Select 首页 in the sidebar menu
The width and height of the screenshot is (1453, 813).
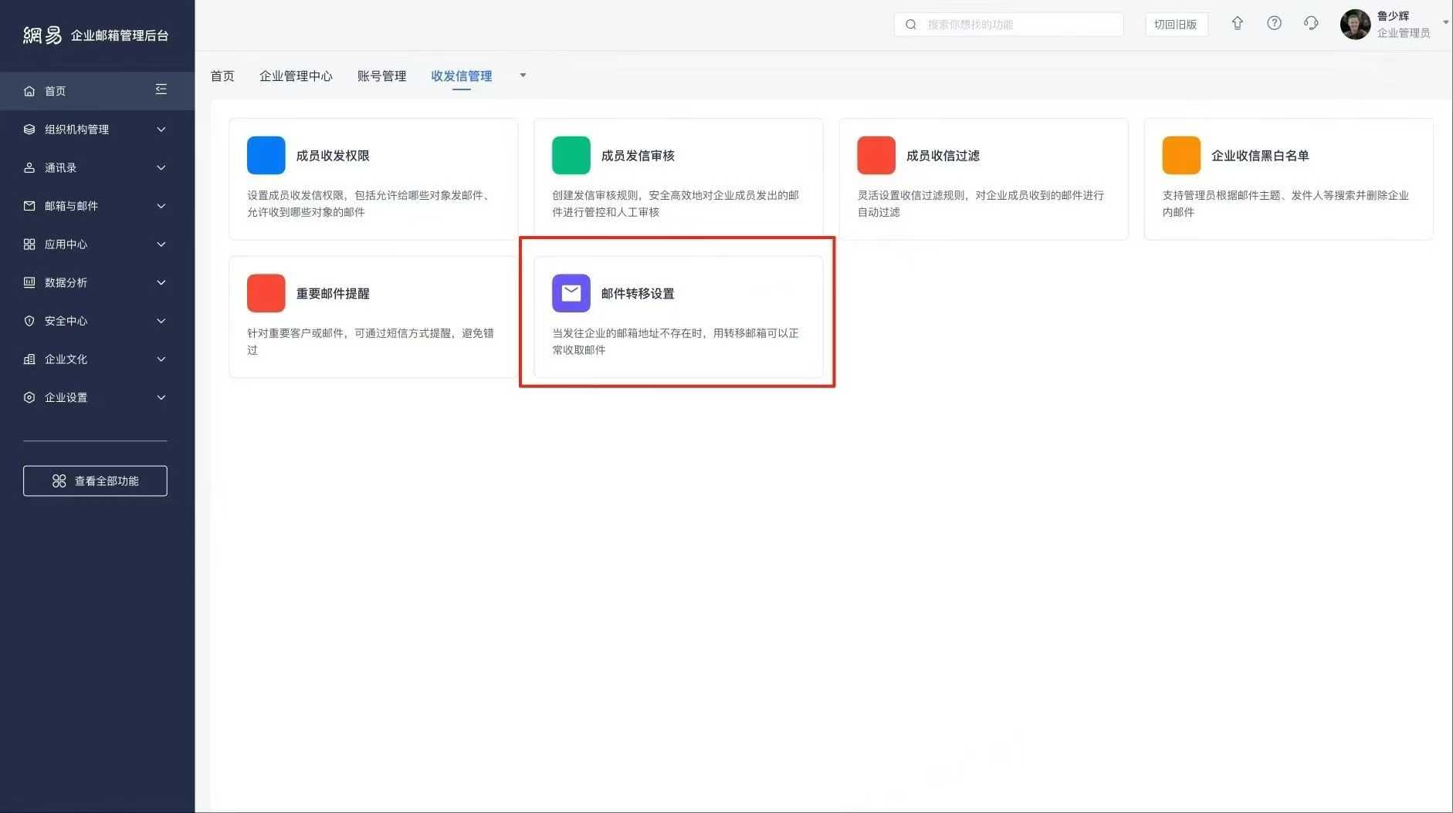[x=97, y=91]
